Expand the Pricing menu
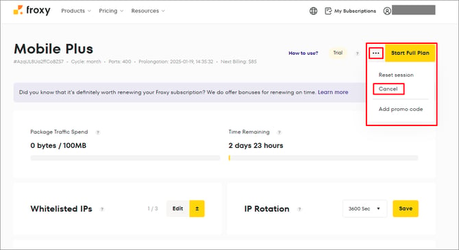459x250 pixels. pyautogui.click(x=111, y=11)
